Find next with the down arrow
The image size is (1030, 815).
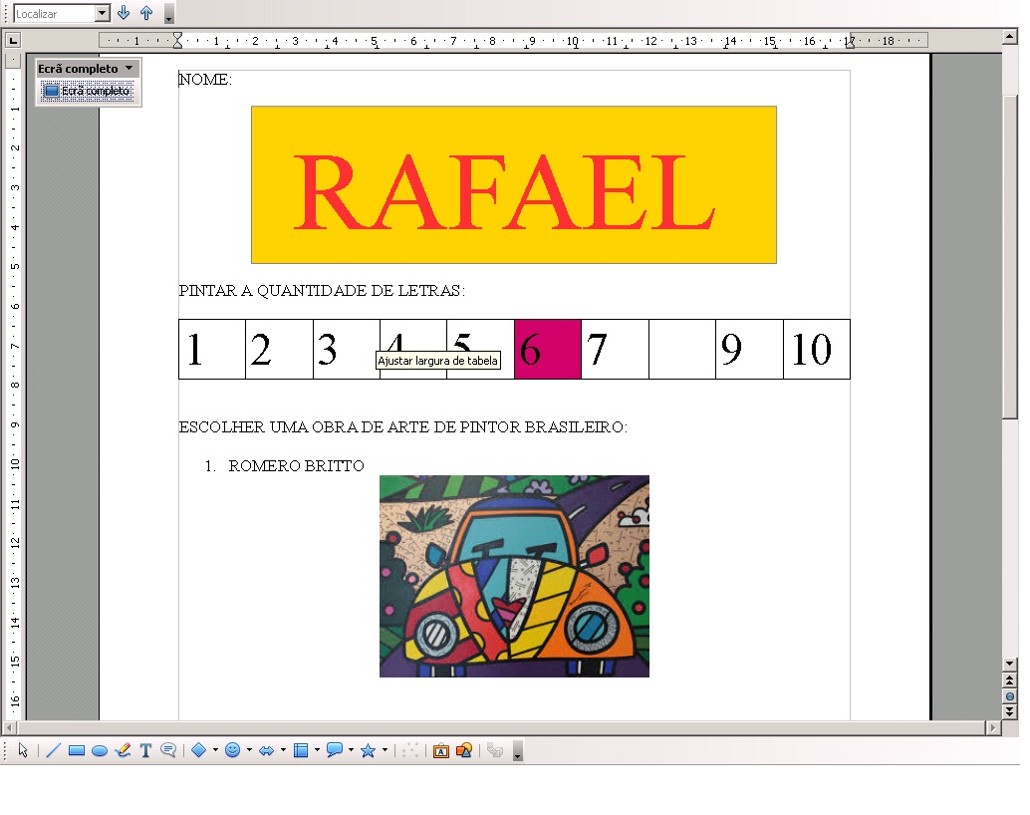(124, 13)
